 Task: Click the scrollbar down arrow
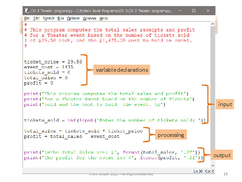coord(213,165)
